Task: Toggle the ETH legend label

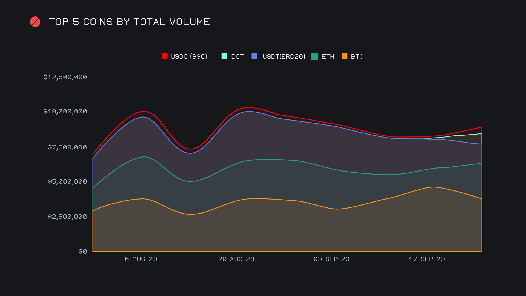Action: pyautogui.click(x=328, y=56)
